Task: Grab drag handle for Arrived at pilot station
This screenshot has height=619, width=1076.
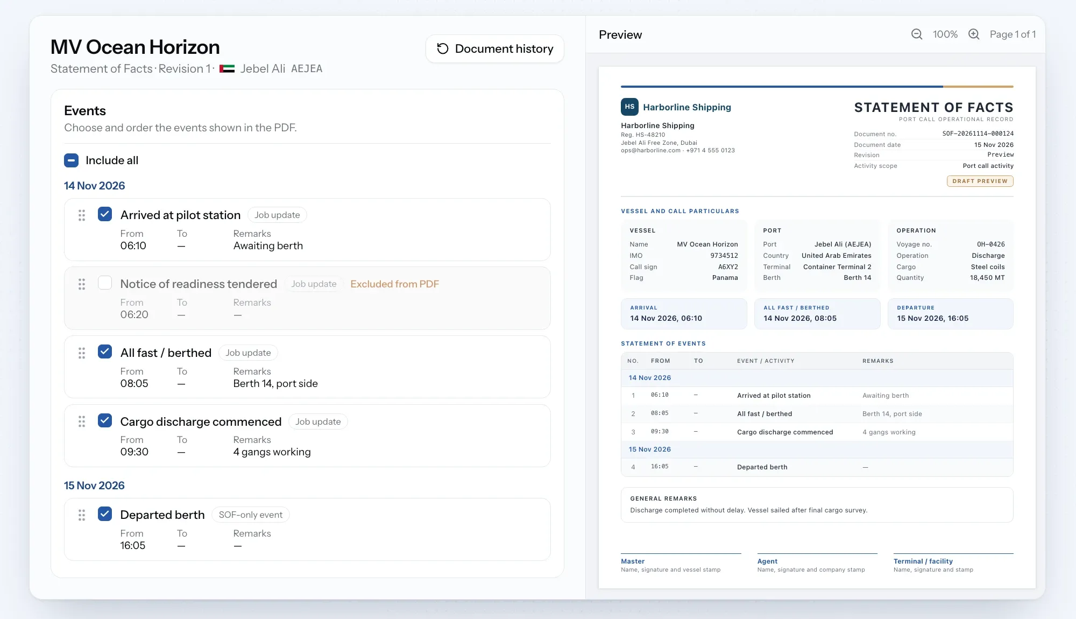Action: [82, 215]
